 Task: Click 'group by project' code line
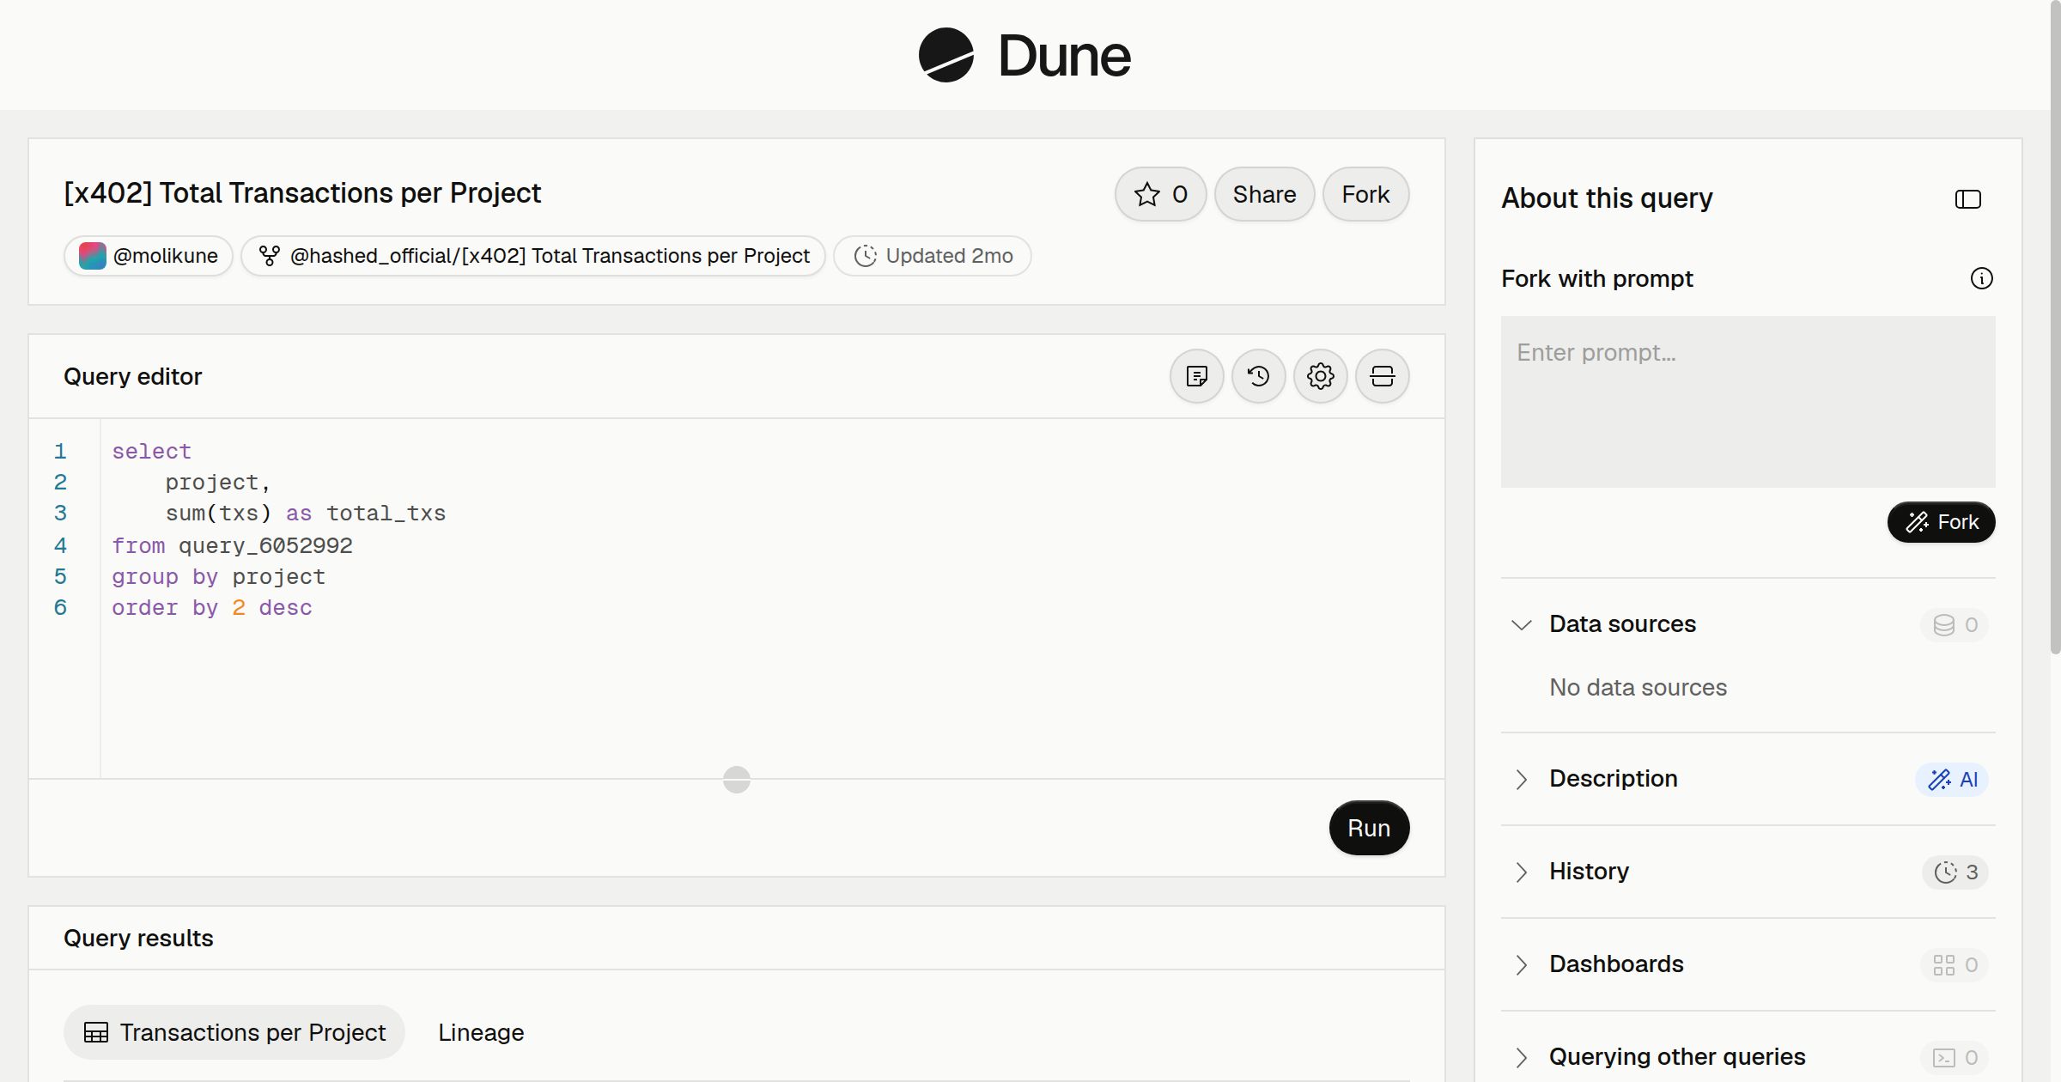point(218,576)
